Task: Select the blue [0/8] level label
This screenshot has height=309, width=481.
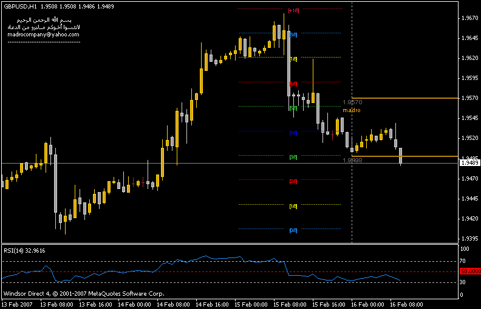Action: 293,230
